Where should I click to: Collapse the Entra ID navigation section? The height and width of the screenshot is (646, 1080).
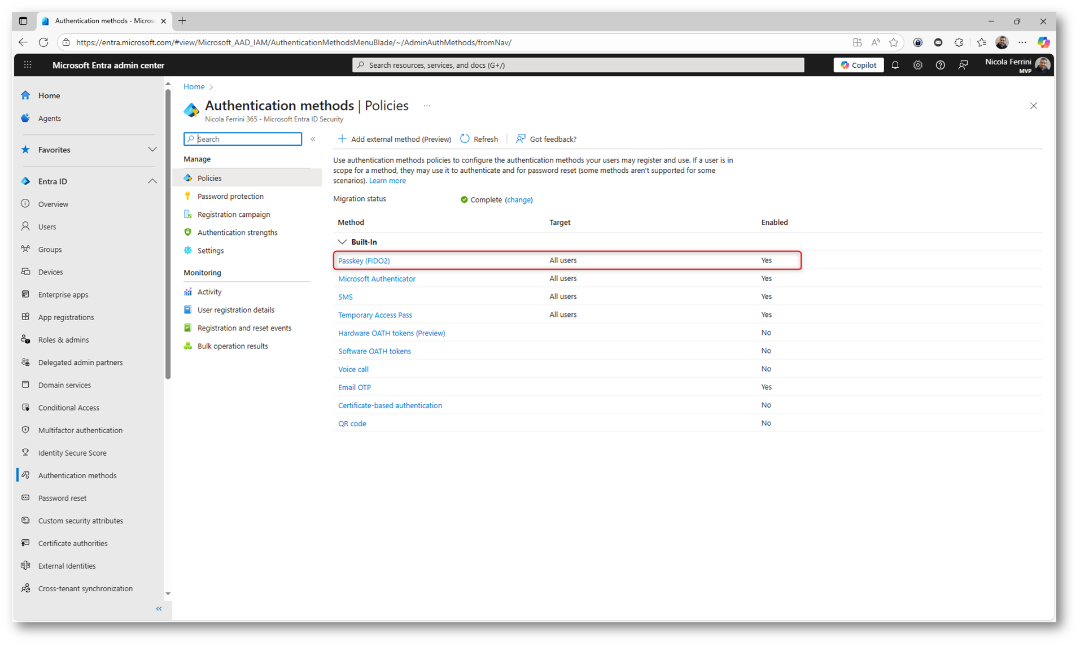(x=152, y=181)
